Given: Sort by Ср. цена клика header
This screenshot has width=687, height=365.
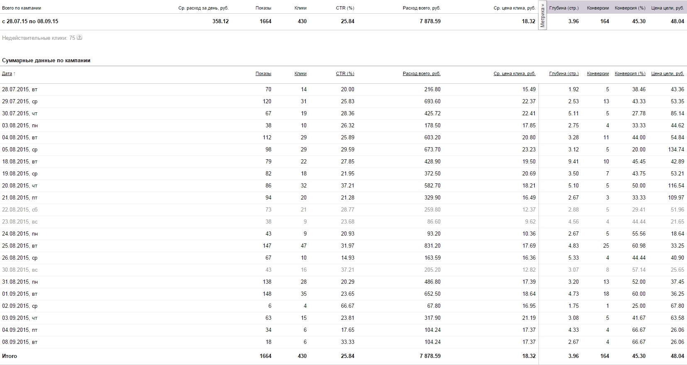Looking at the screenshot, I should [x=514, y=73].
